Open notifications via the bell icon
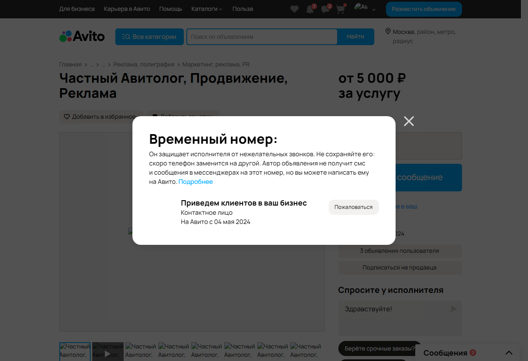The height and width of the screenshot is (361, 528). pos(310,9)
